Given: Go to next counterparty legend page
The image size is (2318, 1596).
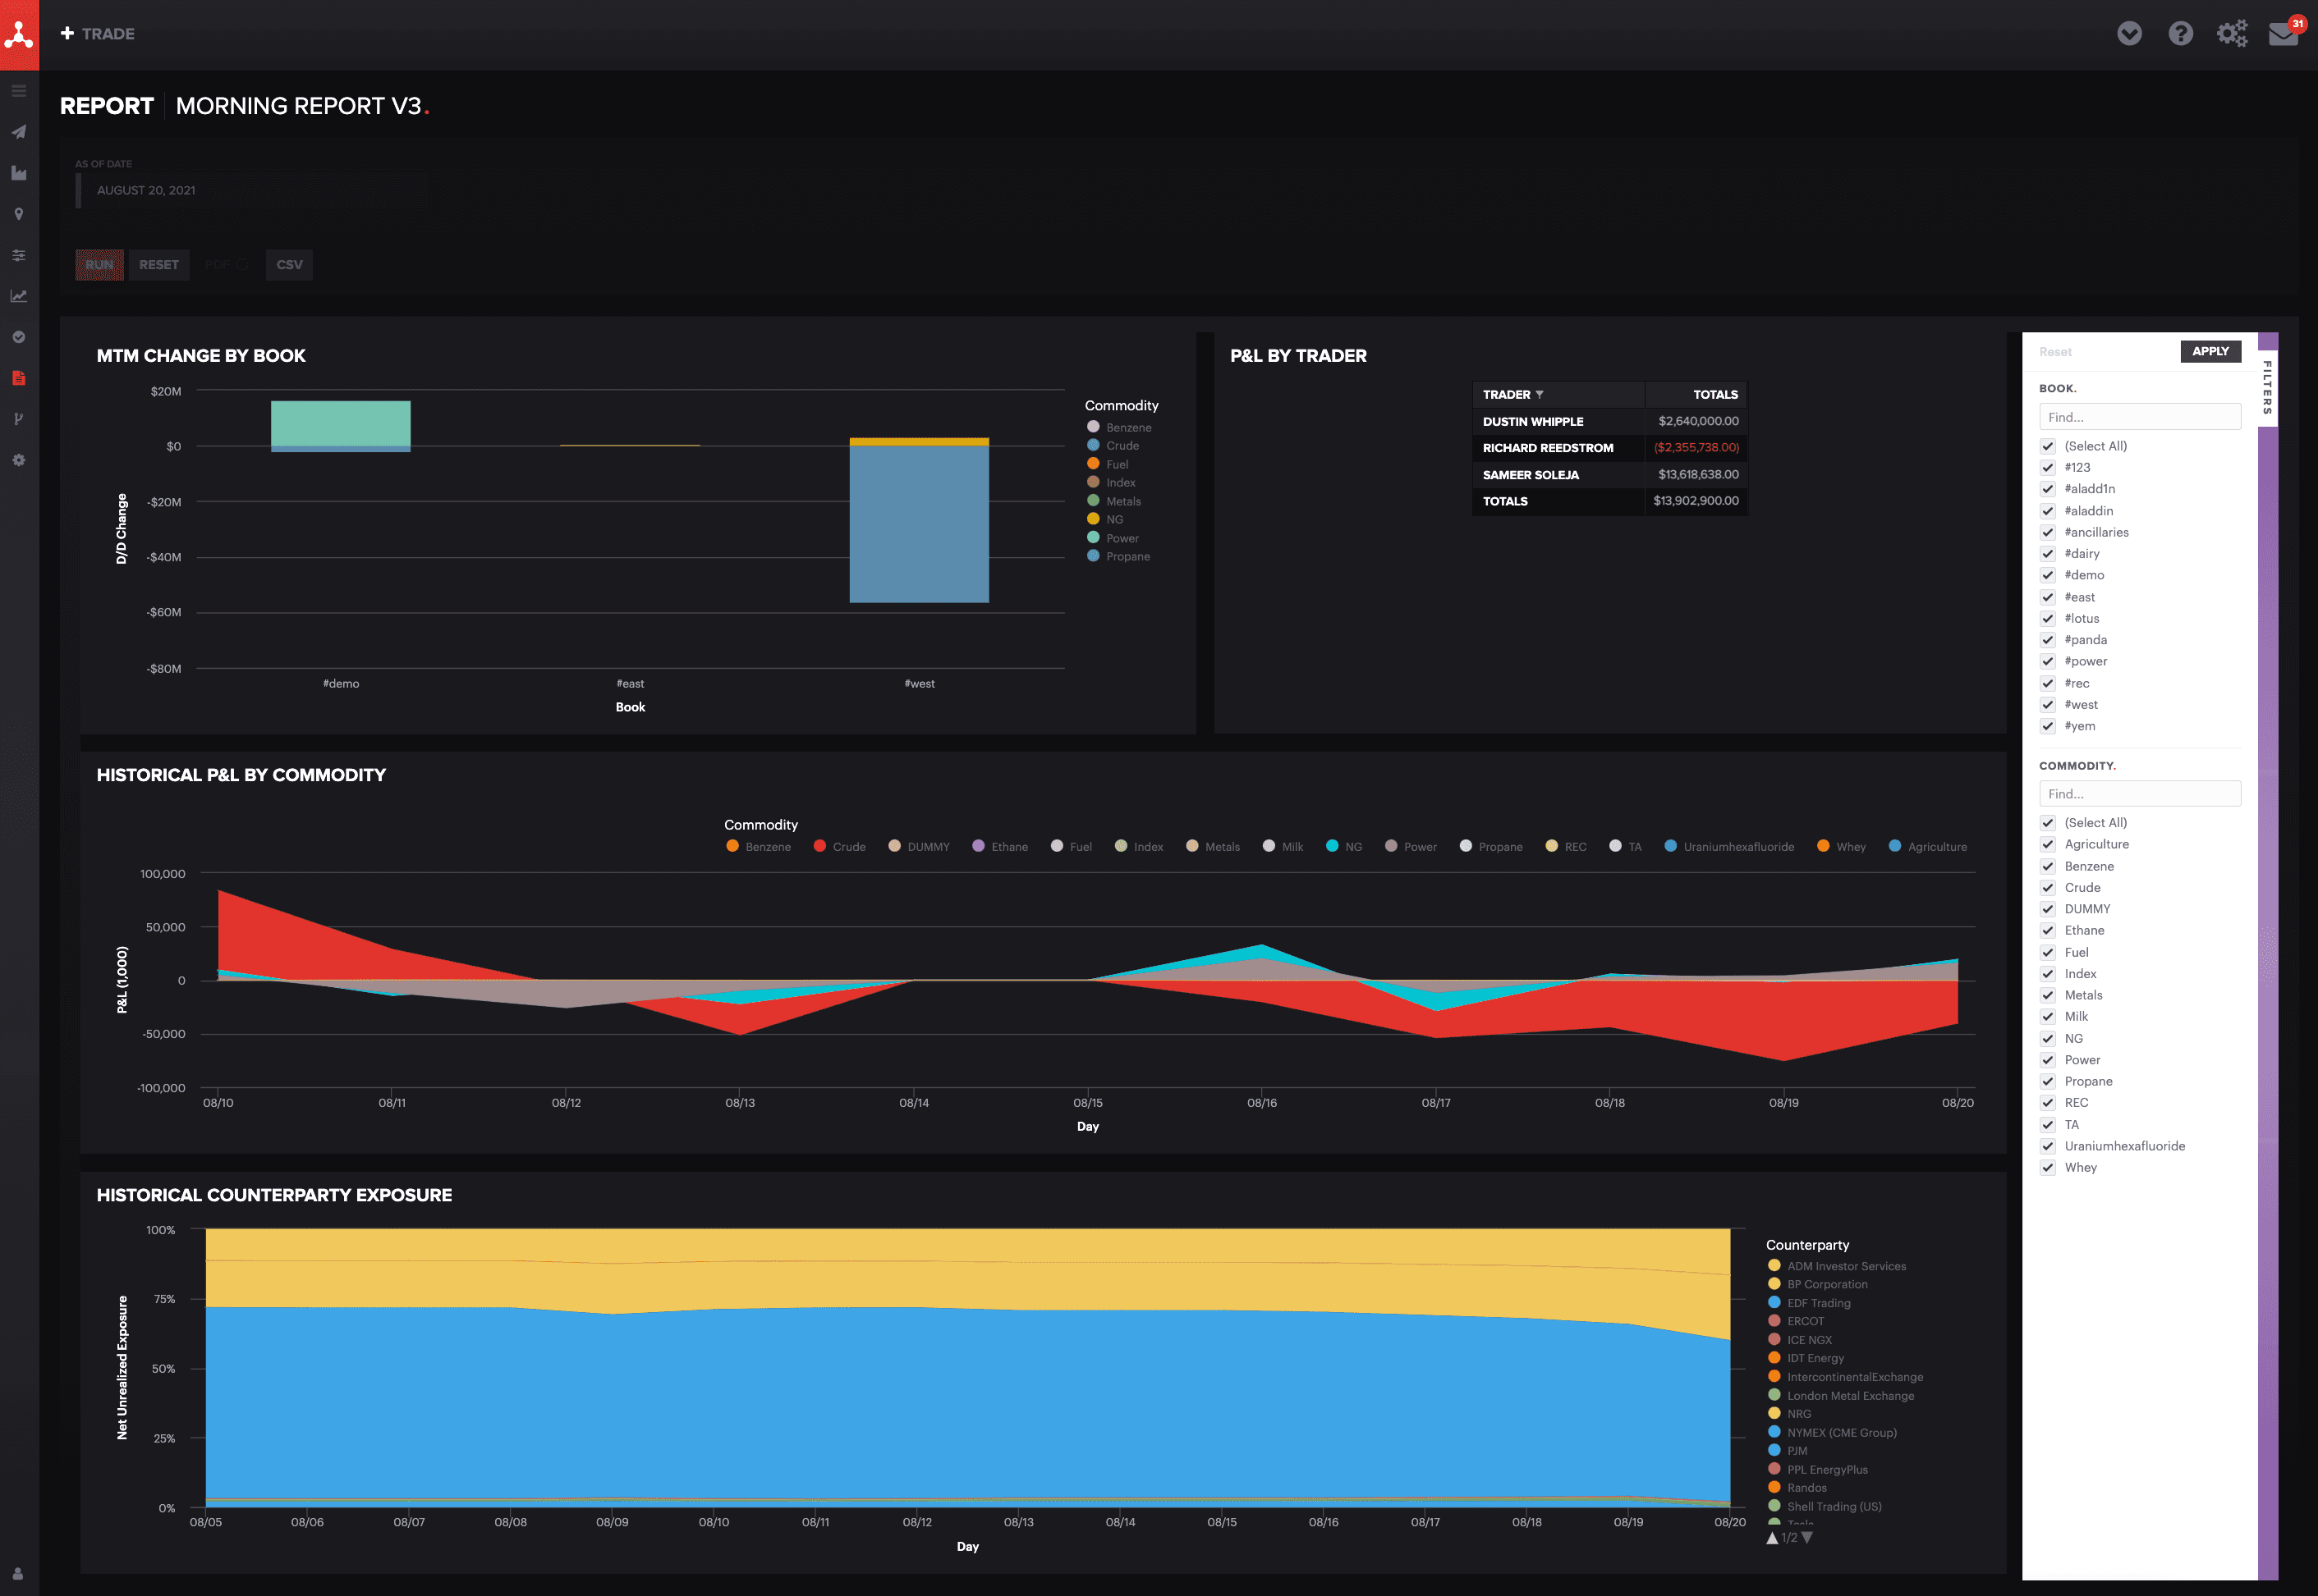Looking at the screenshot, I should (1806, 1538).
